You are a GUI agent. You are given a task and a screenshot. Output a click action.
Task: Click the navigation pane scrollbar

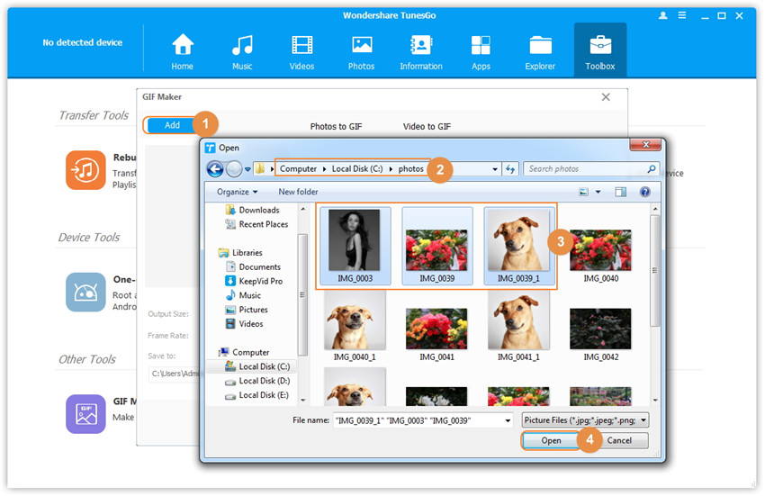[302, 295]
